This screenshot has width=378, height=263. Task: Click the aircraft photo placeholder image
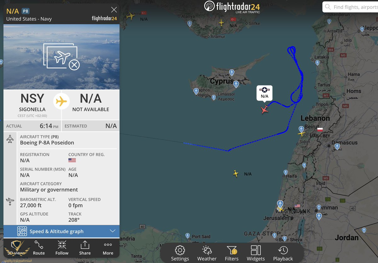click(61, 57)
